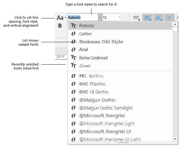The height and width of the screenshot is (146, 179).
Task: Choose Arial from the font list
Action: click(120, 50)
